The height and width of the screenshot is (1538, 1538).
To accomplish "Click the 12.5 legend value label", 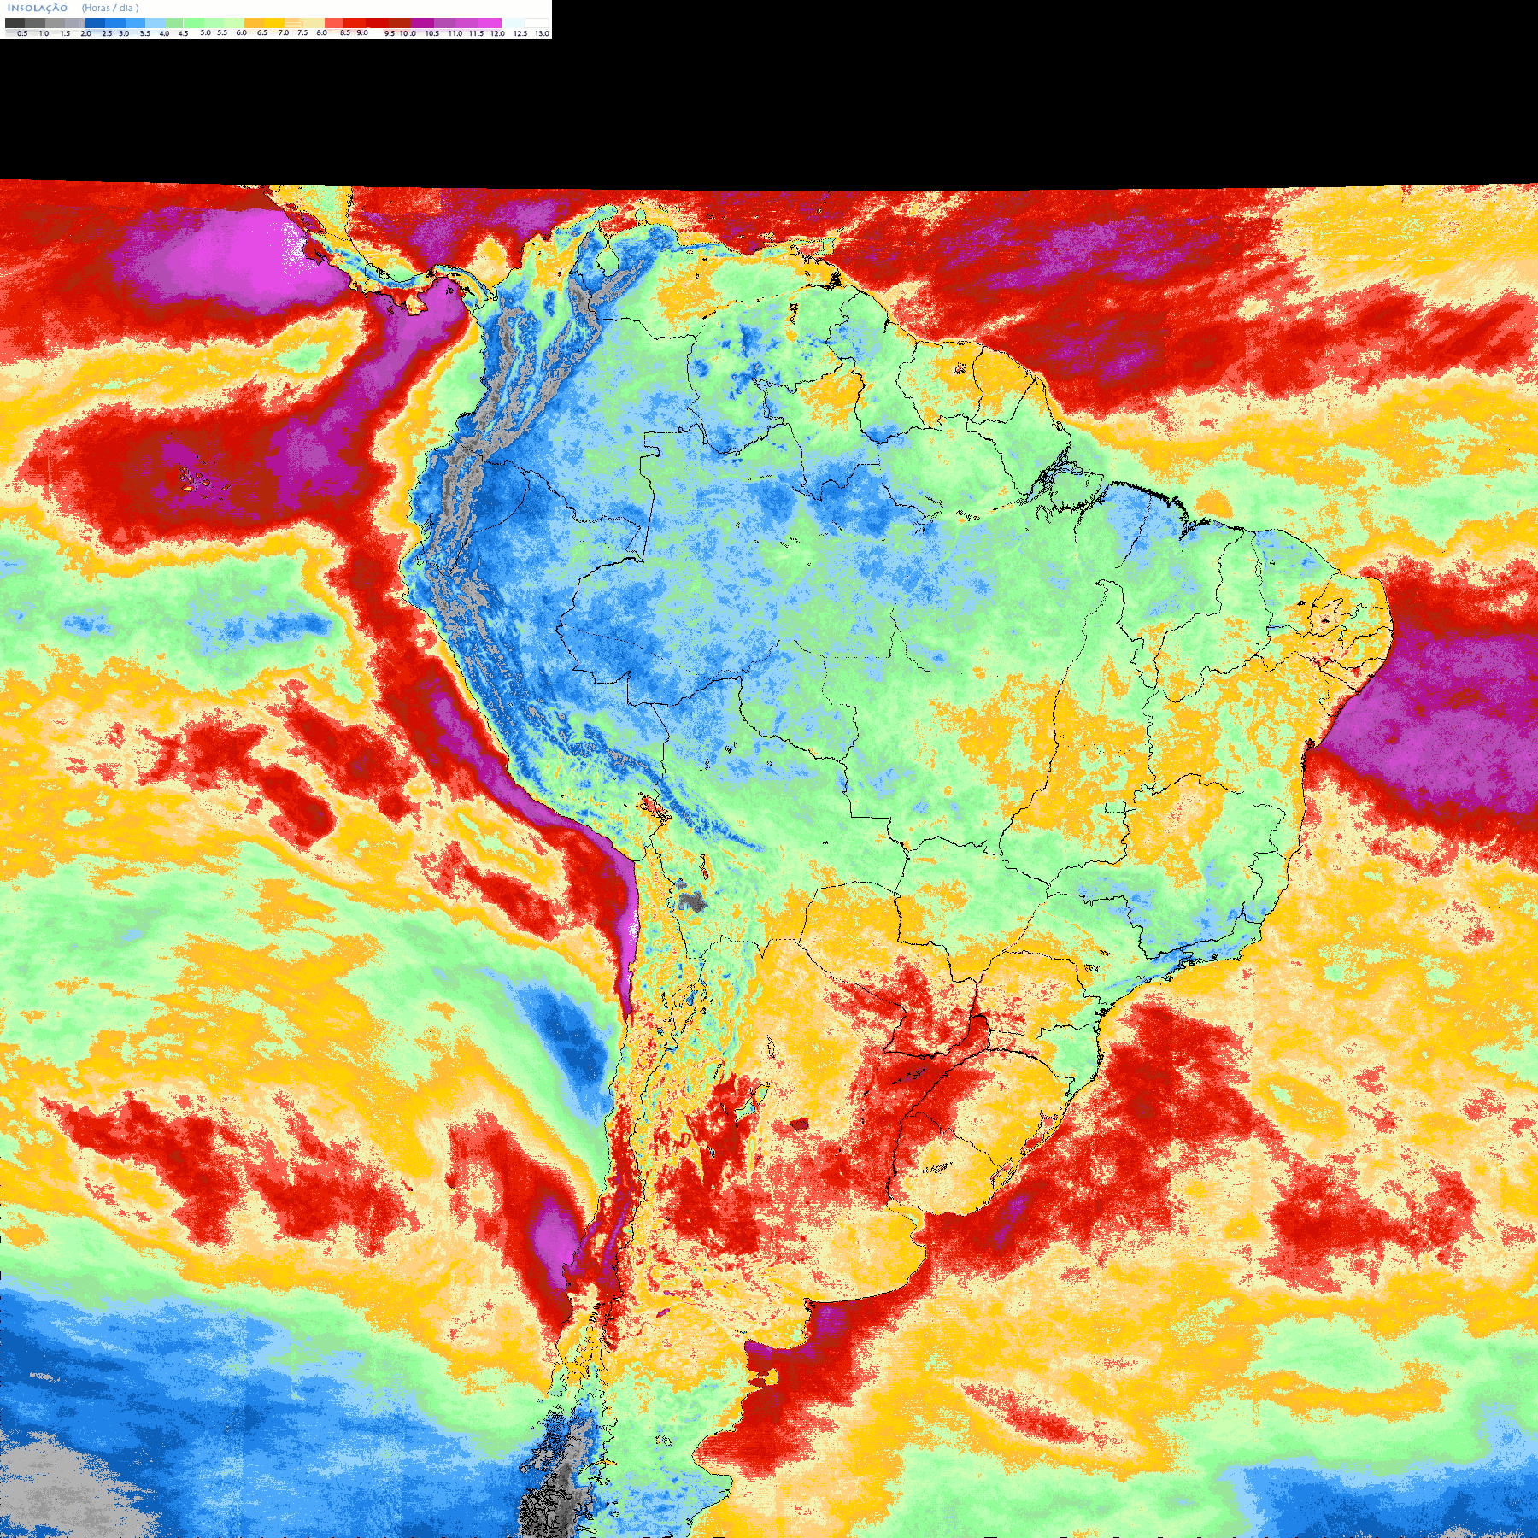I will click(520, 33).
